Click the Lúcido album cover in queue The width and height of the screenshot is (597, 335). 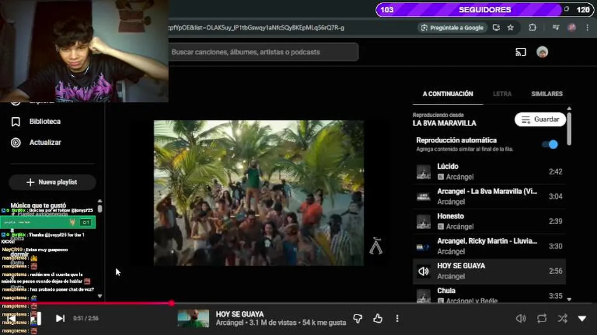click(423, 172)
